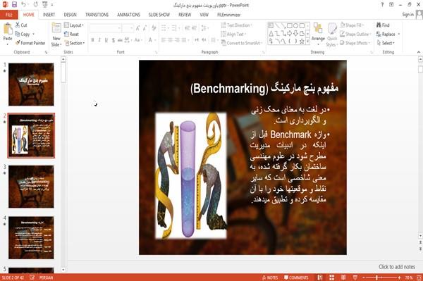Insert a New Slide
The height and width of the screenshot is (281, 423).
[x=56, y=35]
